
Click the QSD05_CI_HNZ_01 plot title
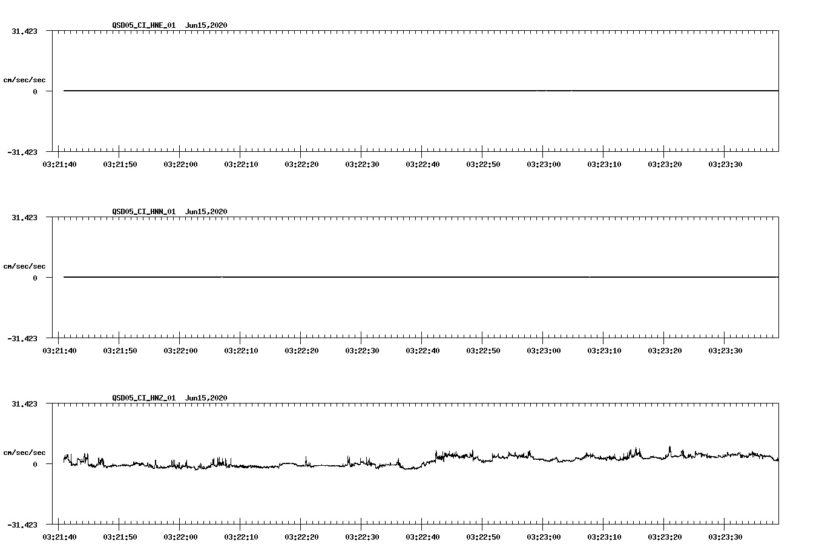coord(169,398)
